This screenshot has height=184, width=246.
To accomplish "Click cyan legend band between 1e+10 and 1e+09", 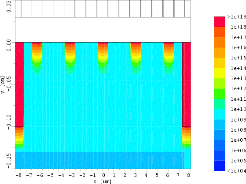I will point(220,114).
